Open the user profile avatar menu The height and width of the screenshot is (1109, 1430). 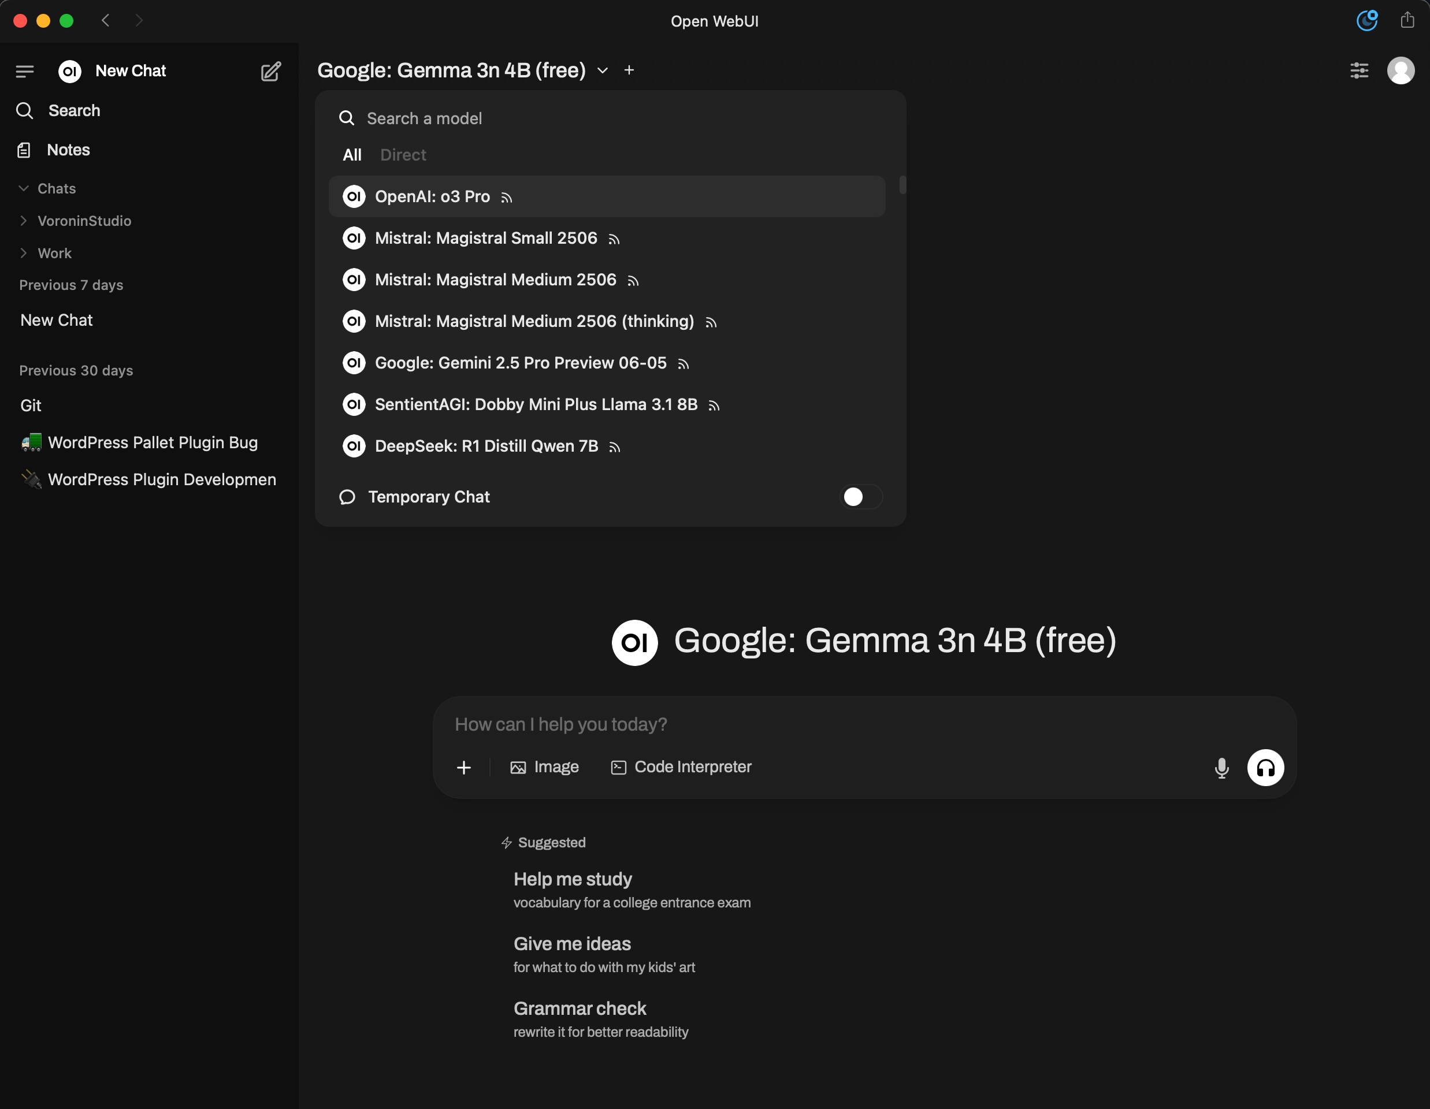click(x=1401, y=70)
